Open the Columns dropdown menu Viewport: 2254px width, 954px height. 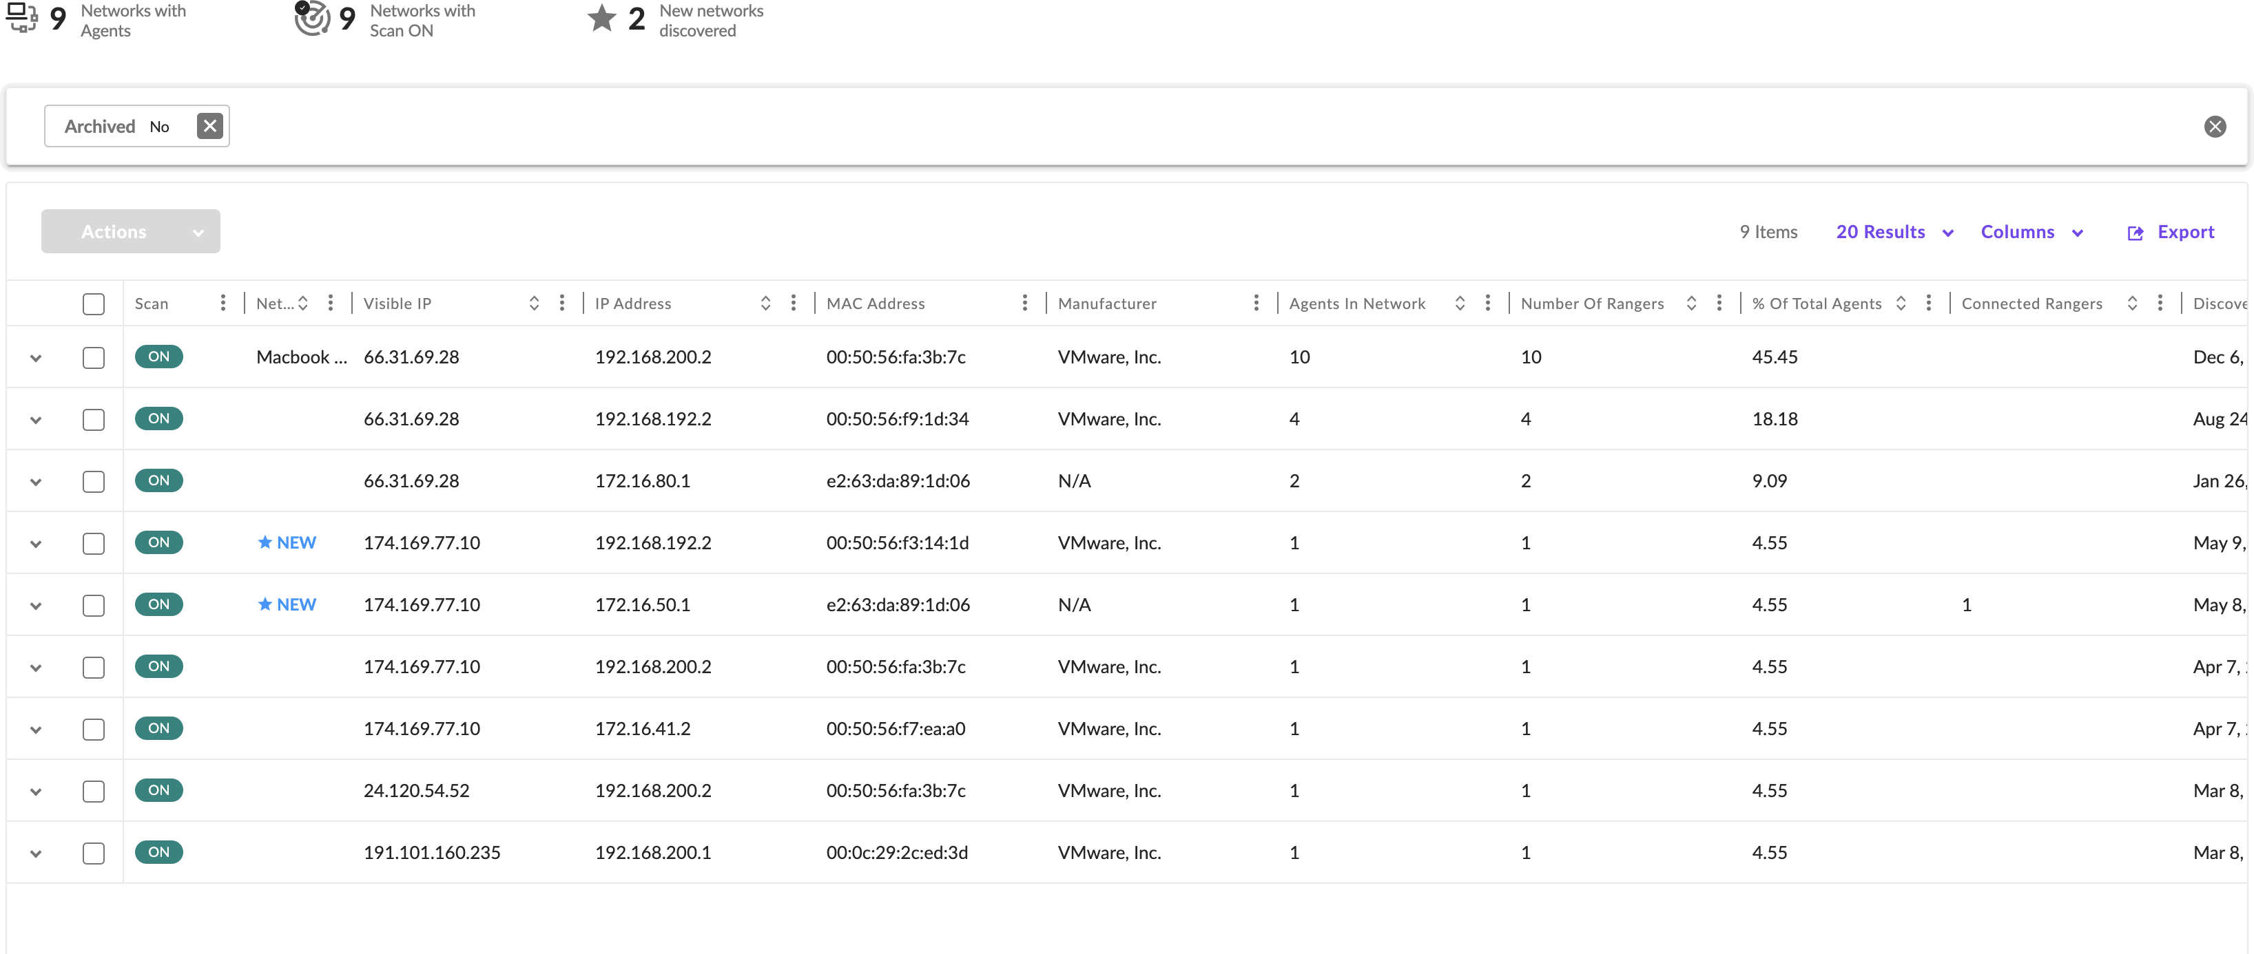pyautogui.click(x=2031, y=232)
